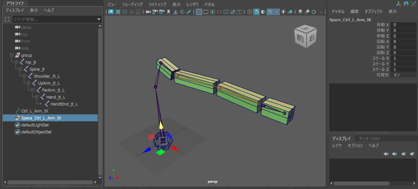418x189 pixels.
Task: Open the シェーディング viewport menu
Action: (x=132, y=4)
